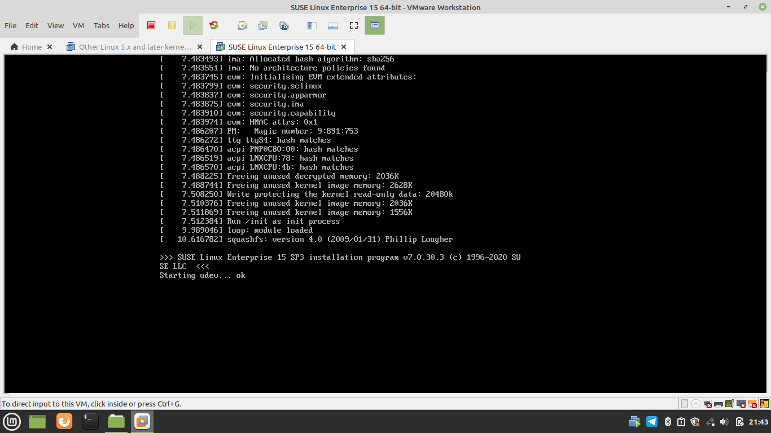Click the printer device status icon

[x=719, y=404]
